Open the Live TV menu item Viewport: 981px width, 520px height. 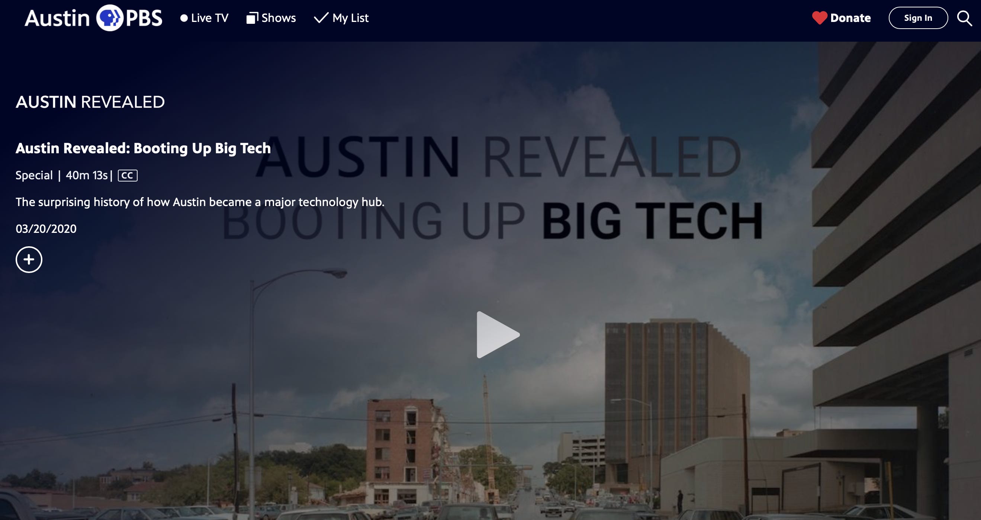[x=209, y=18]
